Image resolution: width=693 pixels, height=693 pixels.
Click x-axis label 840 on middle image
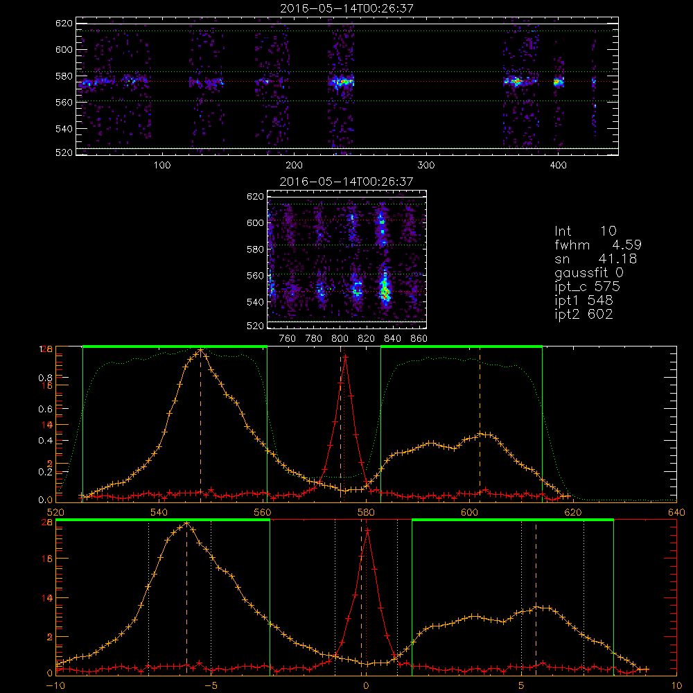coord(392,339)
